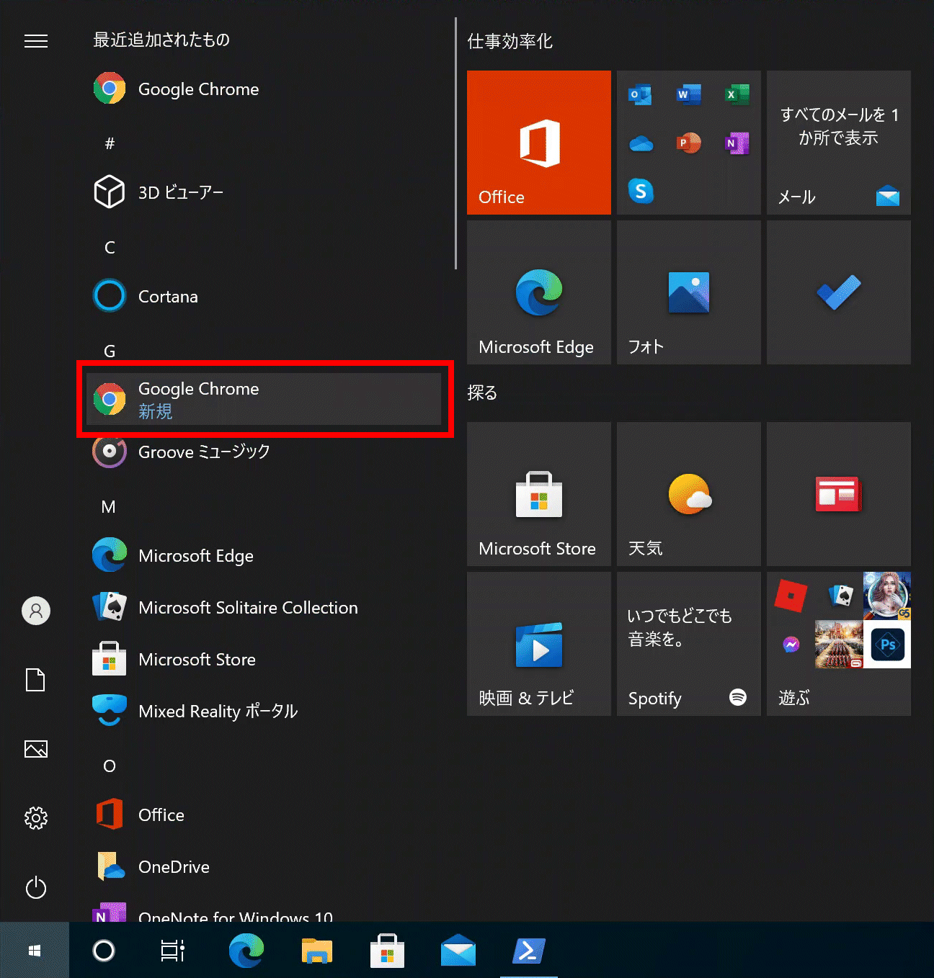This screenshot has height=978, width=934.
Task: Open Cortana circle on taskbar
Action: pyautogui.click(x=104, y=951)
